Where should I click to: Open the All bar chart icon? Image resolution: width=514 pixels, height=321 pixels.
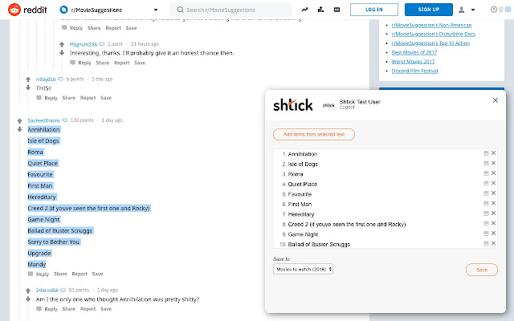[x=320, y=10]
